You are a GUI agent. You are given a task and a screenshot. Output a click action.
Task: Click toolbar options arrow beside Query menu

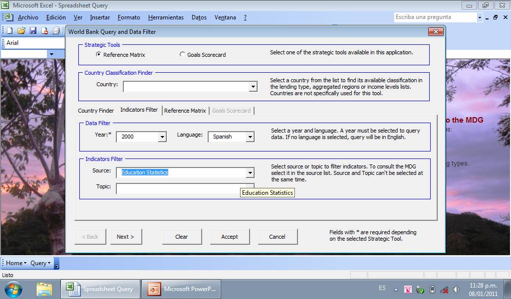(x=57, y=264)
